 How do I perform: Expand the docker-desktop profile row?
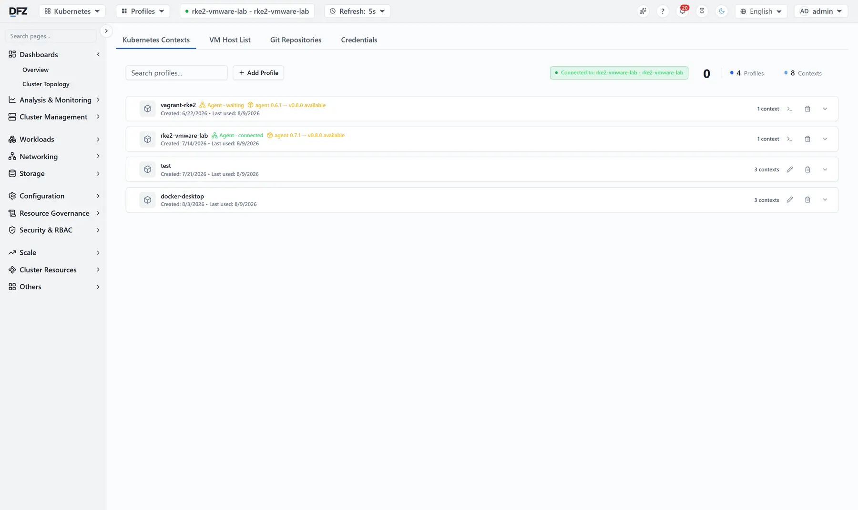(x=825, y=200)
